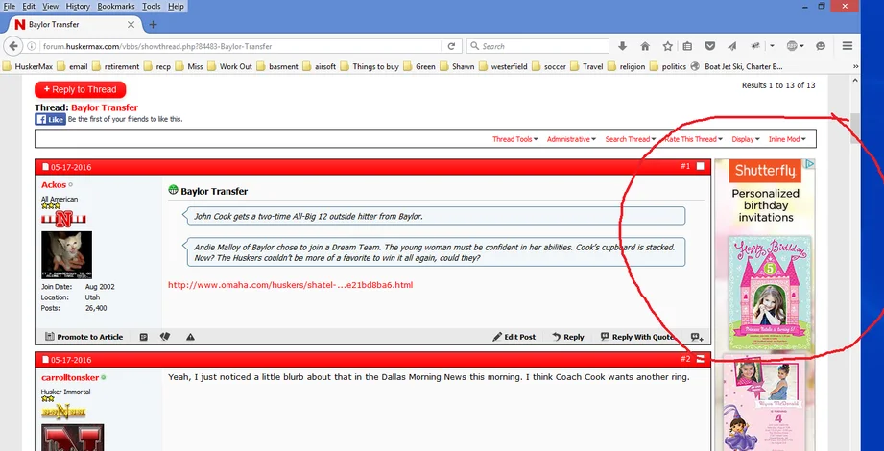Open new browser tab with plus icon

click(153, 25)
